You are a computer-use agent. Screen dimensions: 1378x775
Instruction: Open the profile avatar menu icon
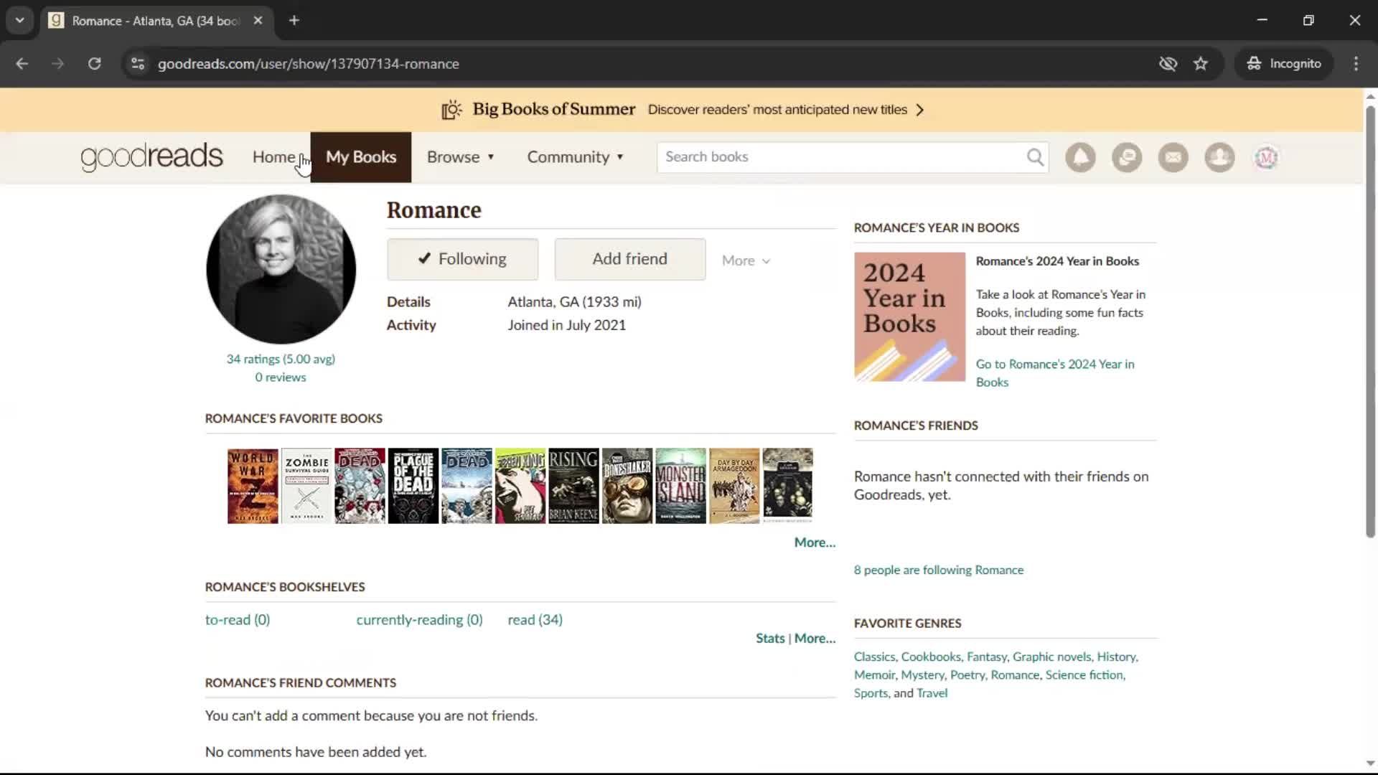1266,157
